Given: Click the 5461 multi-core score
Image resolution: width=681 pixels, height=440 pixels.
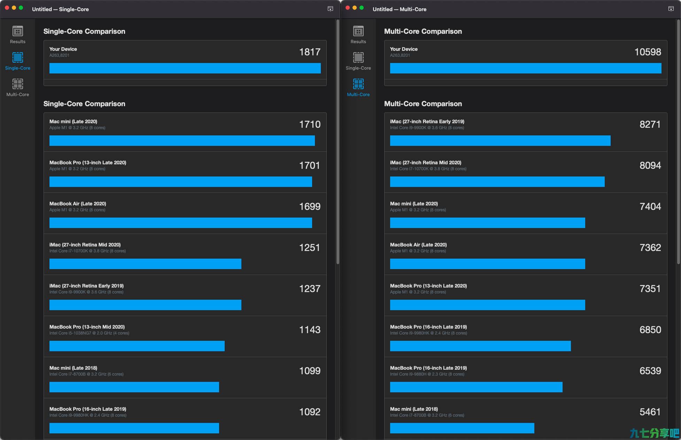Looking at the screenshot, I should tap(650, 412).
